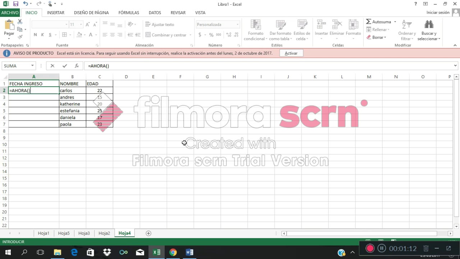Click the Activar button
Screen dimensions: 460x259
[291, 53]
